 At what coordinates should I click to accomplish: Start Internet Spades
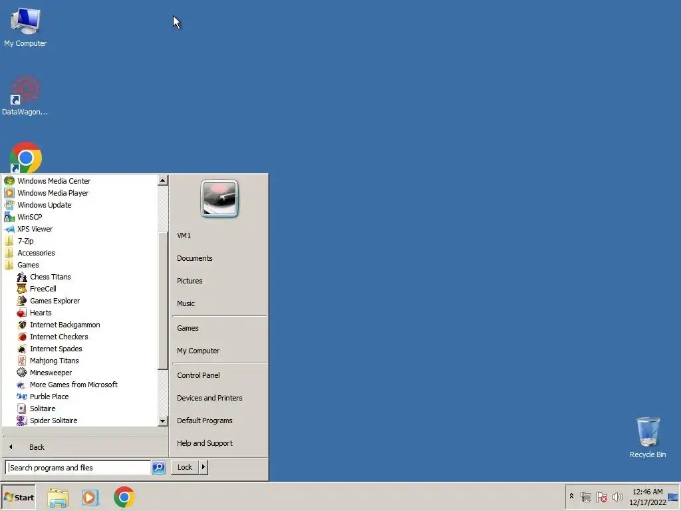pos(56,349)
